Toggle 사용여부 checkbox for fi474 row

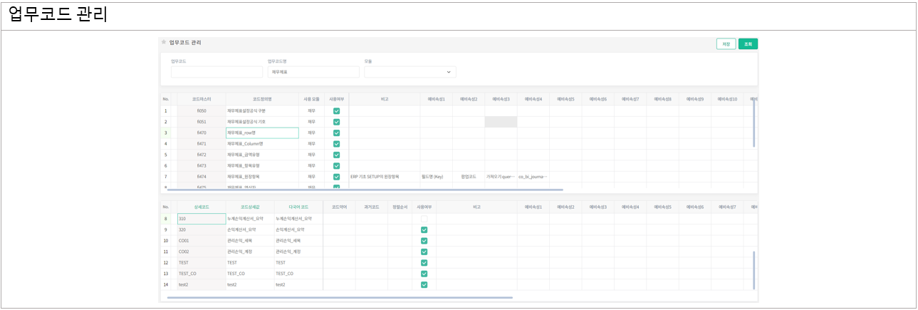point(336,177)
